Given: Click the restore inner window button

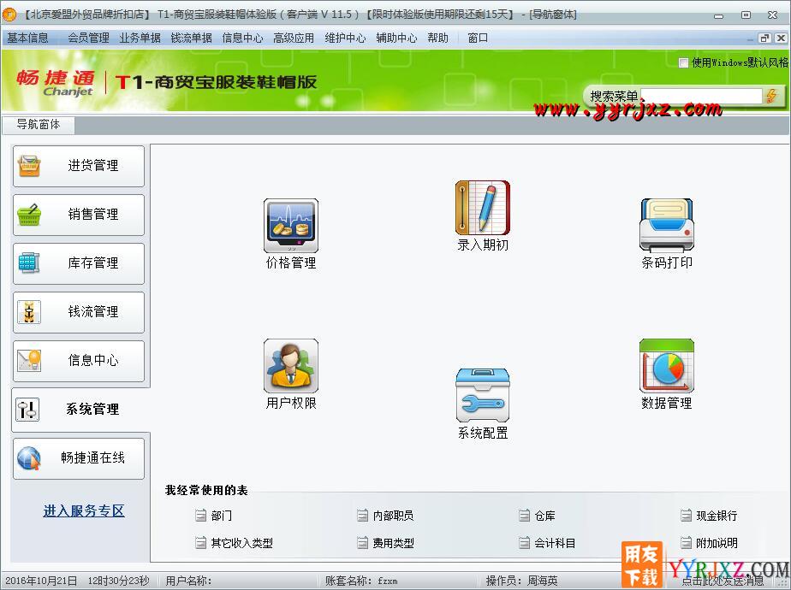Looking at the screenshot, I should 764,38.
